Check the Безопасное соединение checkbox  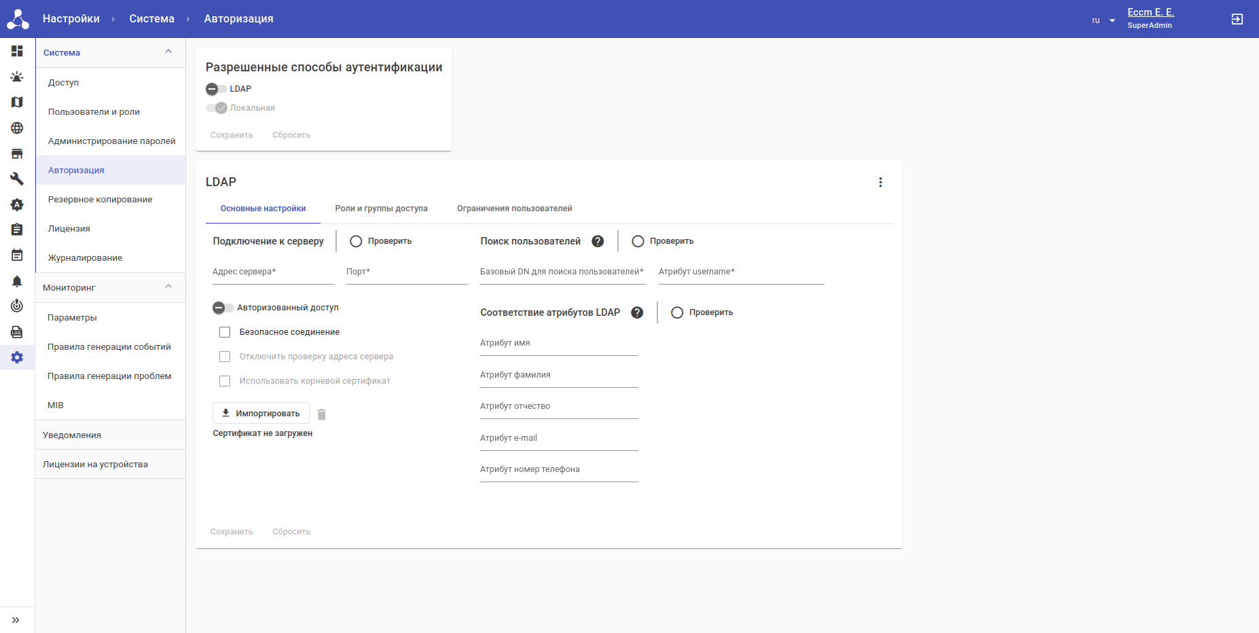(225, 332)
